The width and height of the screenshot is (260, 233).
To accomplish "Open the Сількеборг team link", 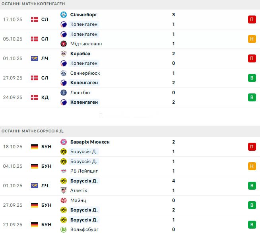I will (x=83, y=15).
